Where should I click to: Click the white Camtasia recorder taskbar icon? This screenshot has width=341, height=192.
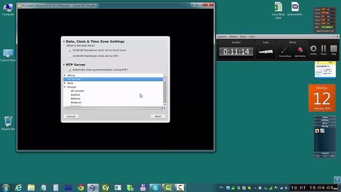(180, 187)
